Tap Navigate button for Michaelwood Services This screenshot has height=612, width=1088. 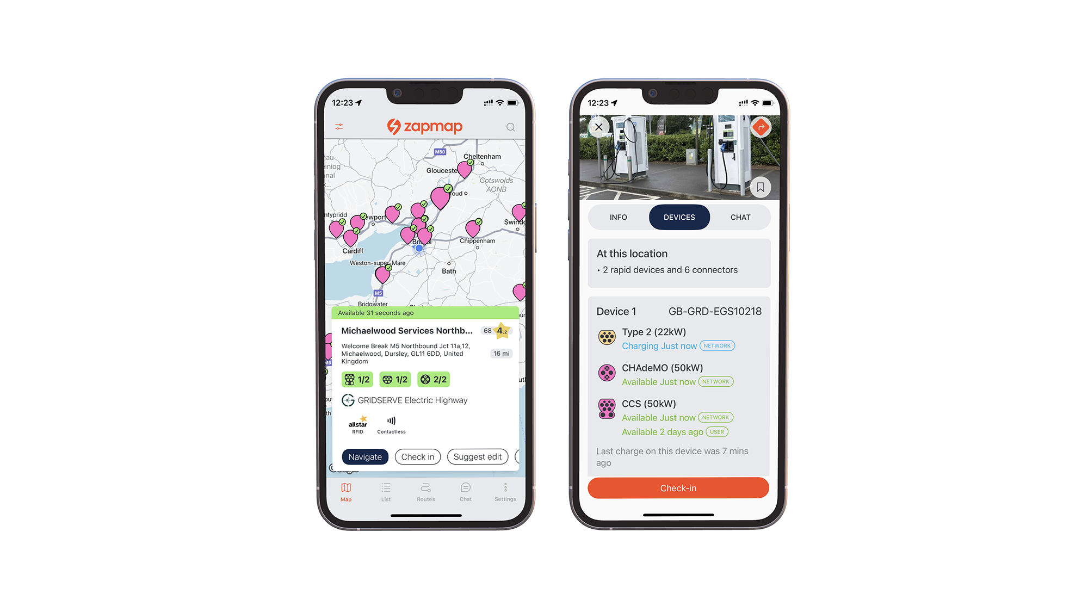pos(364,456)
